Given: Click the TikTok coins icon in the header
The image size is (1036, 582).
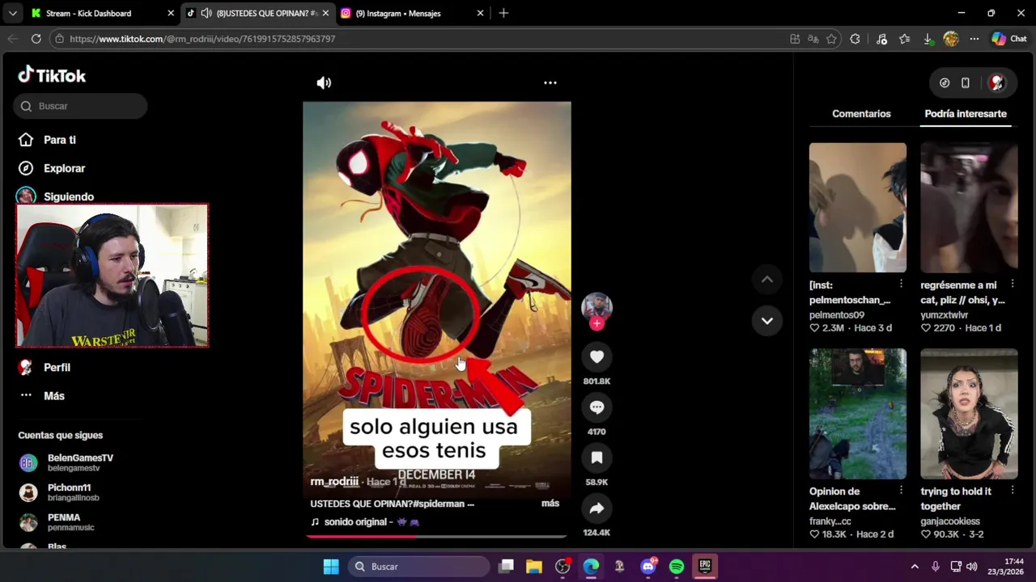Looking at the screenshot, I should 945,82.
